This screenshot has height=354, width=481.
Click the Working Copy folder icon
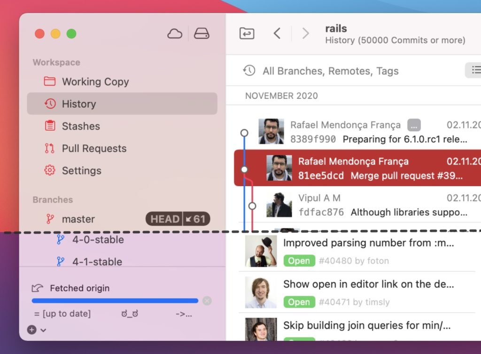(x=50, y=81)
